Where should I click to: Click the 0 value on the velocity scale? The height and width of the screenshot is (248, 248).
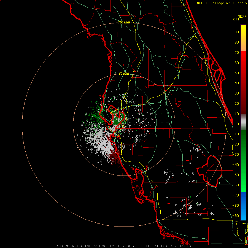point(238,124)
